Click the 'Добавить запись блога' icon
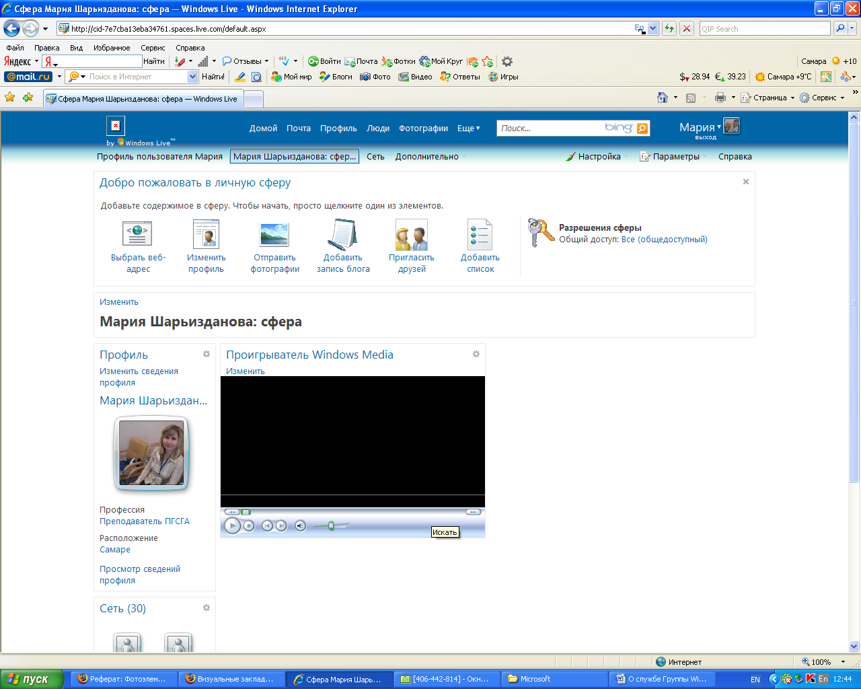The image size is (861, 689). [x=342, y=234]
